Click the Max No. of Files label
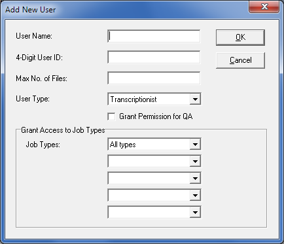284x244 pixels. pyautogui.click(x=41, y=78)
